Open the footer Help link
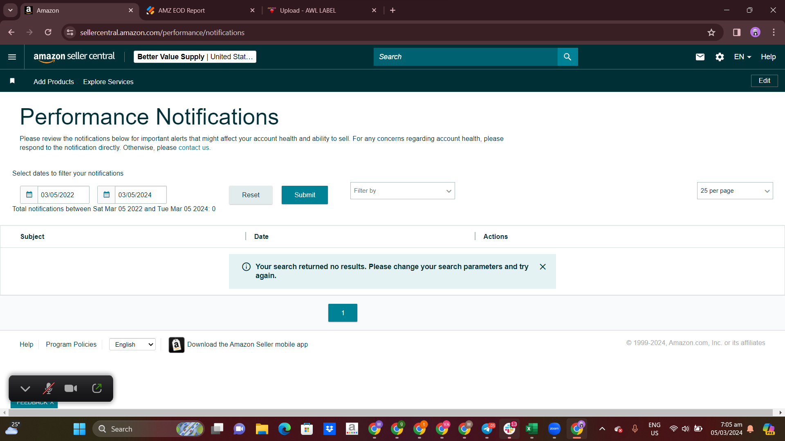 (x=27, y=344)
